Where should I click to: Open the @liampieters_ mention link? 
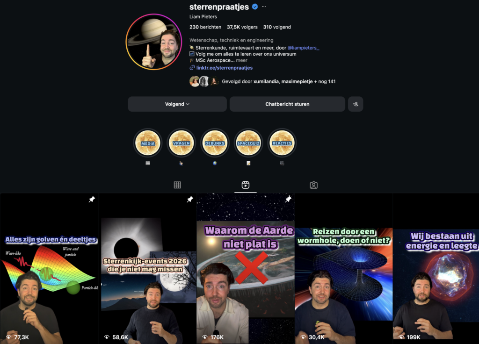[303, 48]
